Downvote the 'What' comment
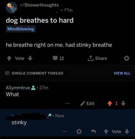The image size is (135, 139). [123, 103]
